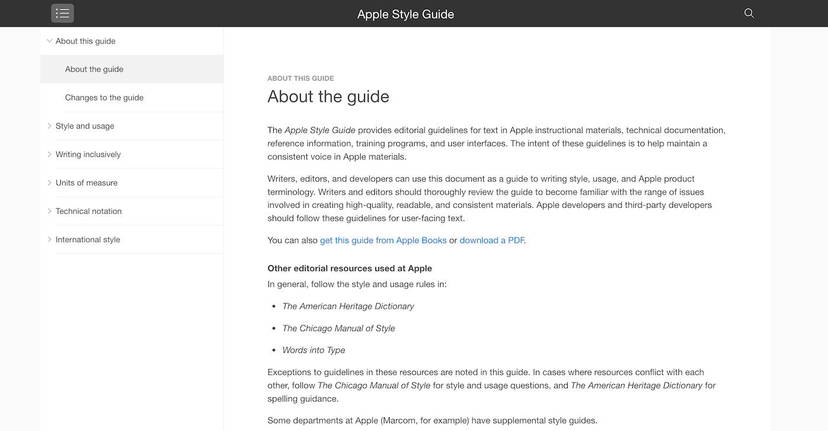
Task: Select "Technical notation" in the sidebar
Action: [x=89, y=211]
